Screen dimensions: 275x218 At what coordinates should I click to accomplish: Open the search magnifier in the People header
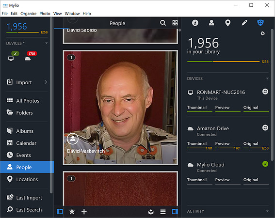tap(163, 23)
